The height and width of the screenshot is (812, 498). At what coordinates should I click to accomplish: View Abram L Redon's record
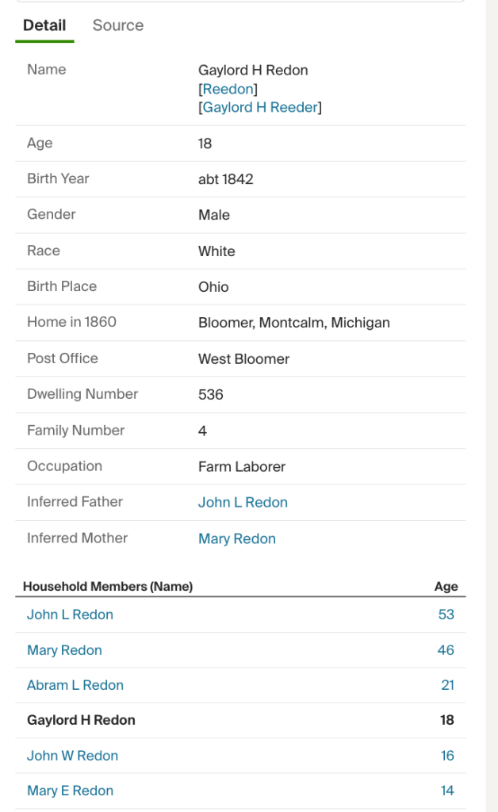point(75,685)
